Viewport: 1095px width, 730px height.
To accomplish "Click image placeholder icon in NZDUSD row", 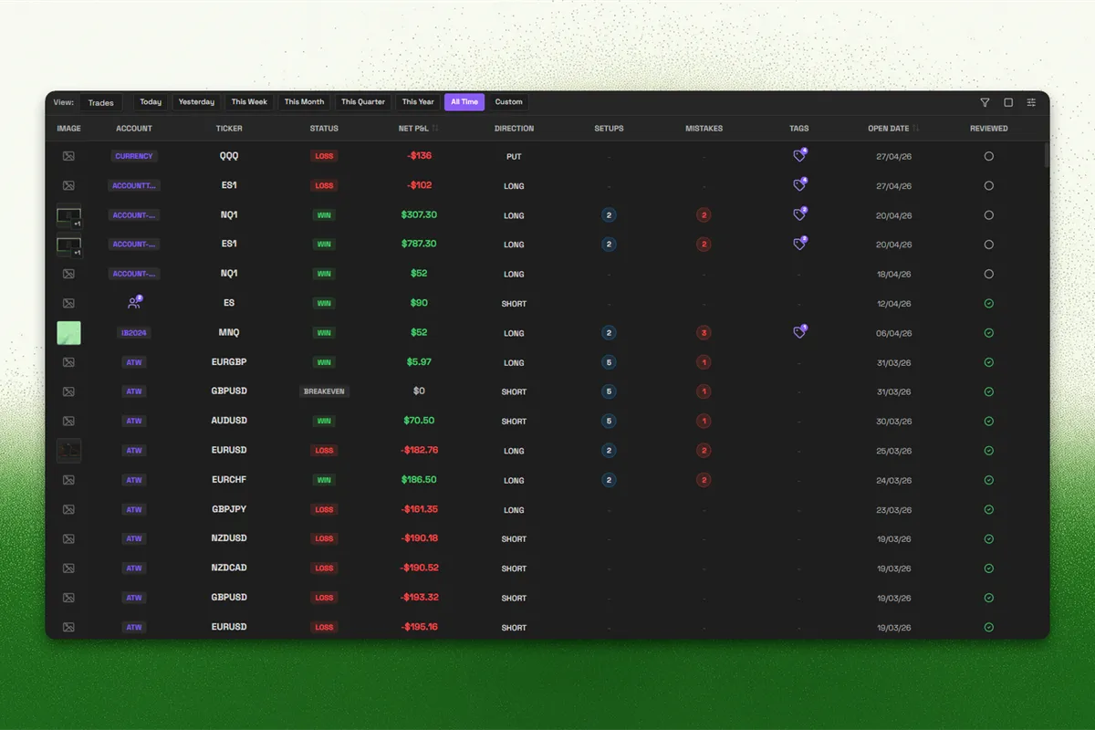I will 68,538.
